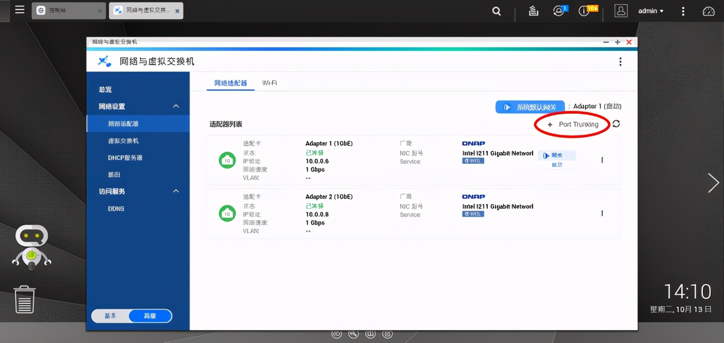724x343 pixels.
Task: Click the Network & Virtual Switch app logo icon
Action: (105, 61)
